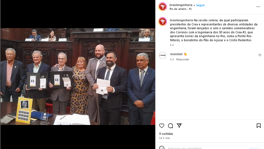Click brasilengenharia avatar beside the caption
This screenshot has width=264, height=149.
162,22
